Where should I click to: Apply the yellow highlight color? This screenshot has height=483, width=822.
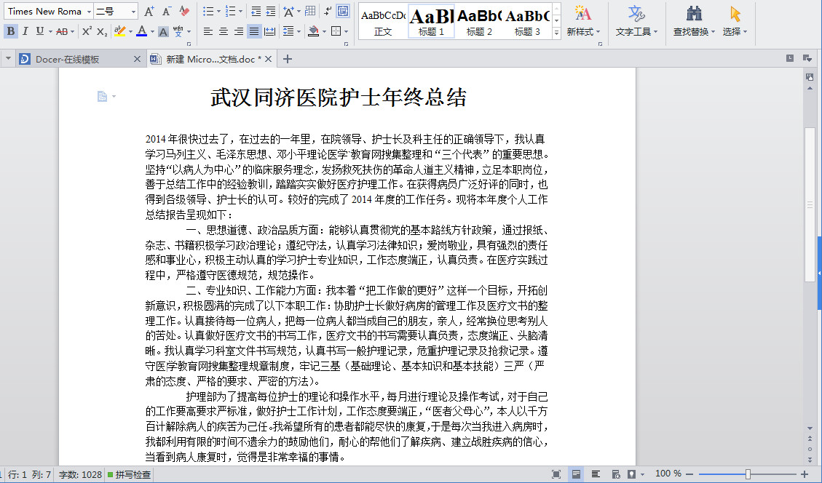click(119, 31)
